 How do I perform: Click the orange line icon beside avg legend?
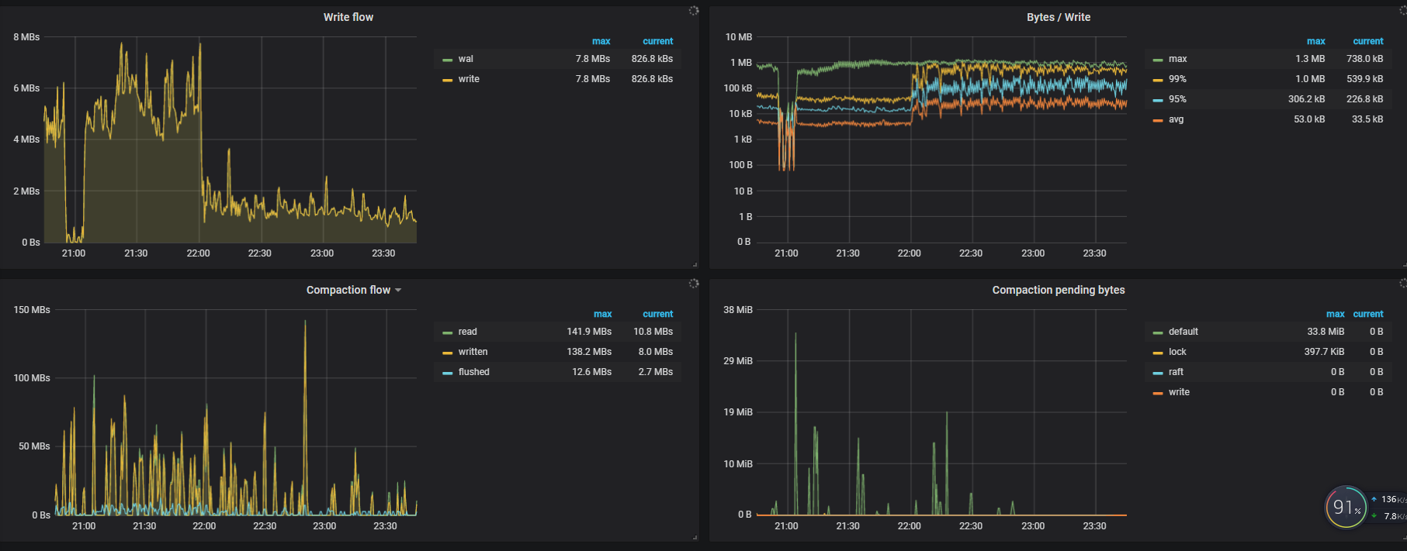point(1157,120)
